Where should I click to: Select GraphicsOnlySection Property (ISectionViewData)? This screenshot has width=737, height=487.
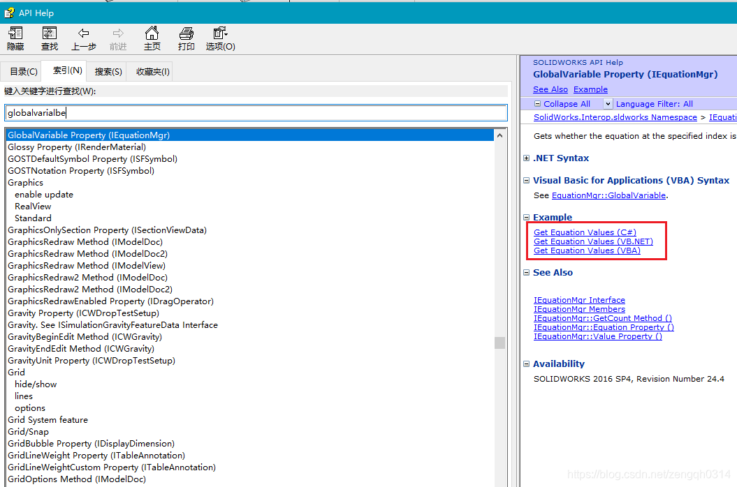point(107,230)
